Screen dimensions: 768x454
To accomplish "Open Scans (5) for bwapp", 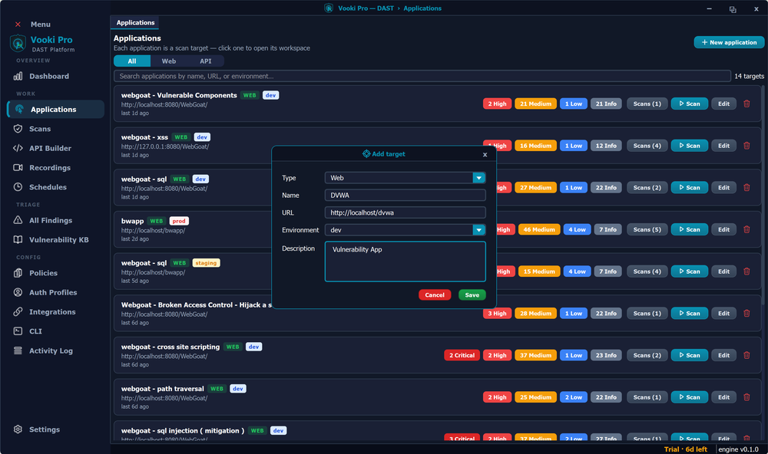I will [647, 229].
